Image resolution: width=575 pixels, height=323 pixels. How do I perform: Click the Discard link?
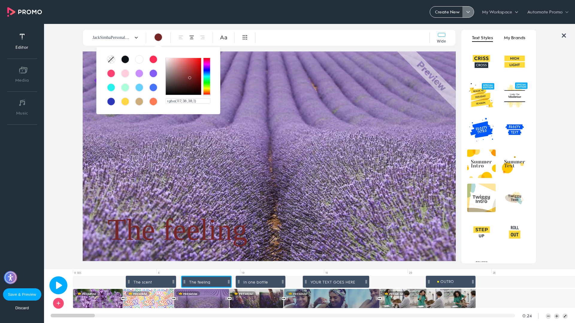(x=22, y=308)
